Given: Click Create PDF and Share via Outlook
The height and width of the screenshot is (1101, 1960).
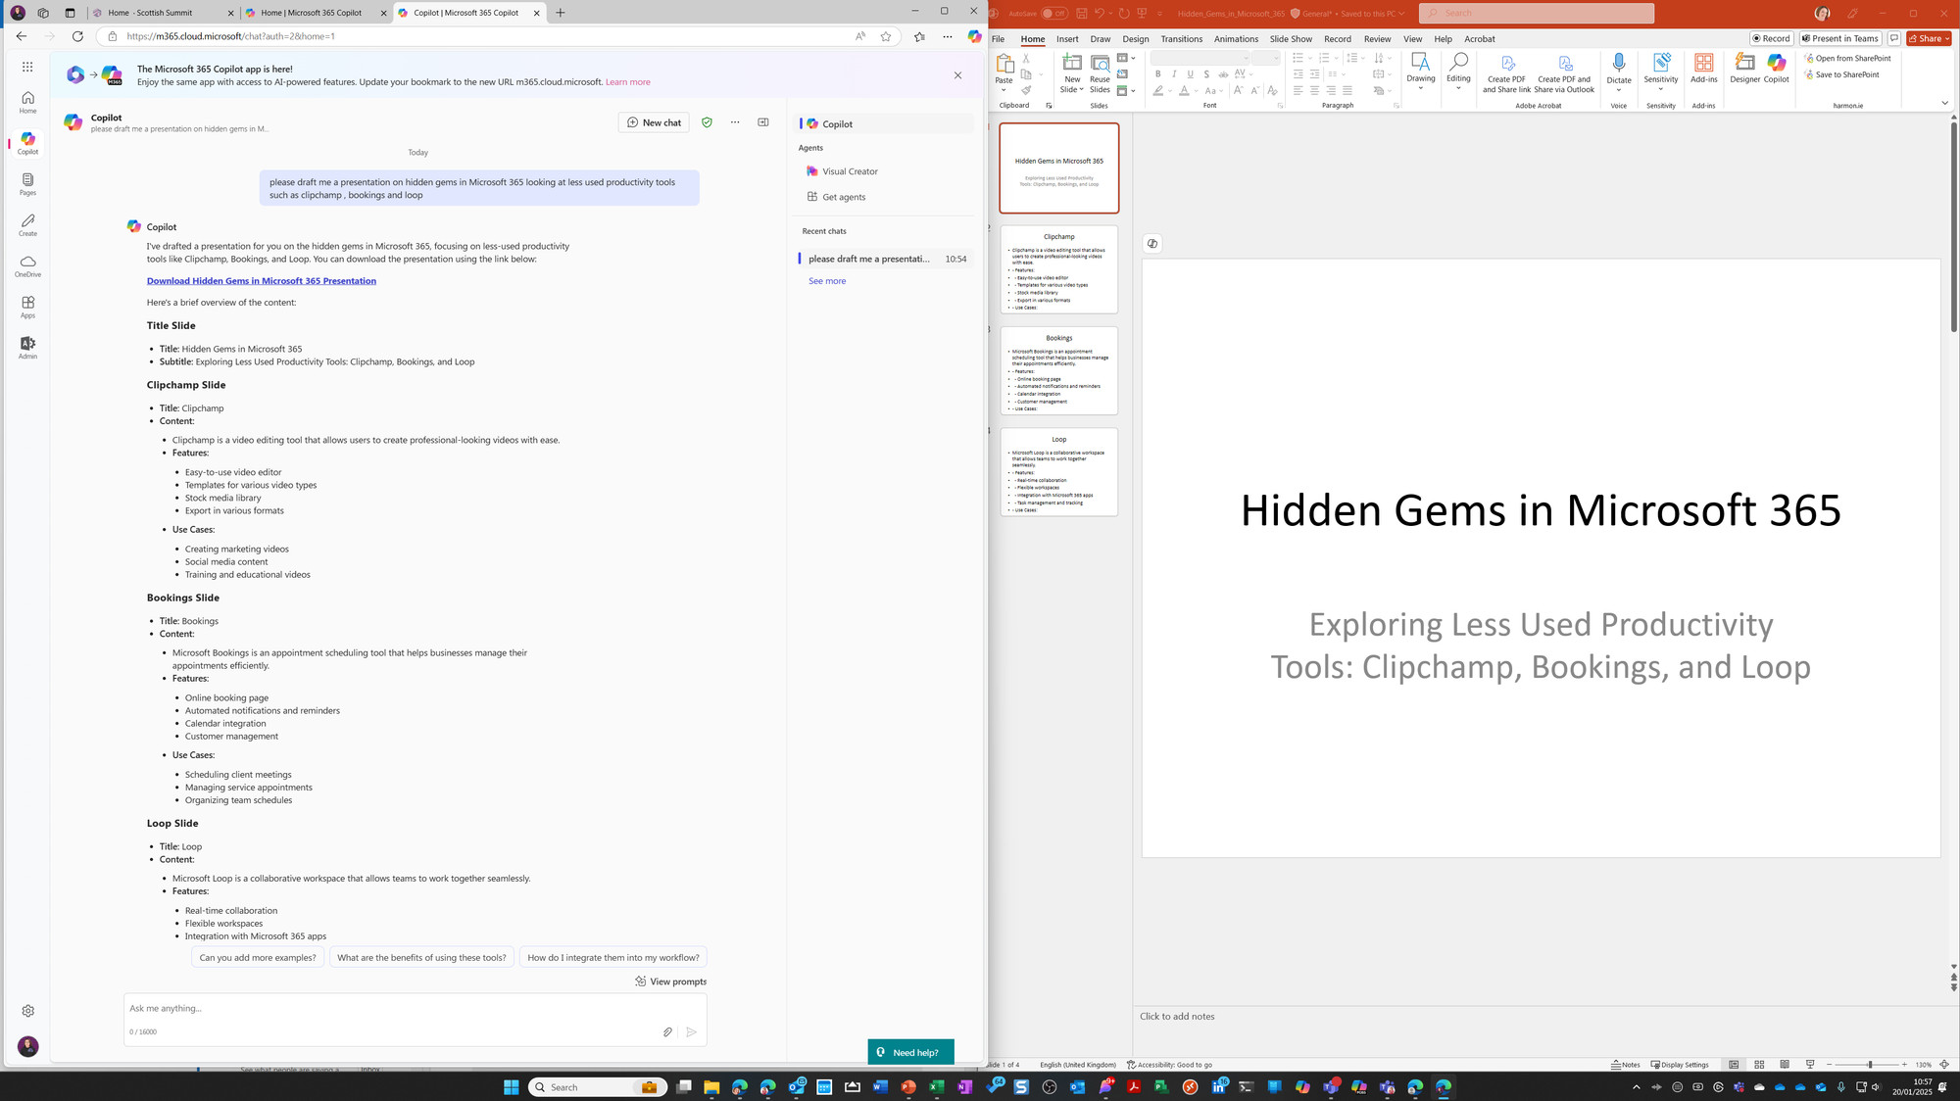Looking at the screenshot, I should click(x=1564, y=73).
